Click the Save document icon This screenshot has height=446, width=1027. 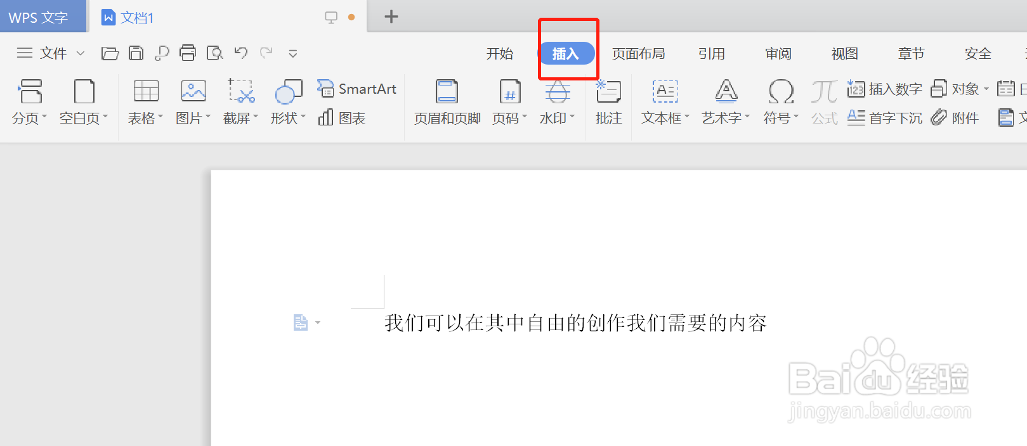[136, 53]
